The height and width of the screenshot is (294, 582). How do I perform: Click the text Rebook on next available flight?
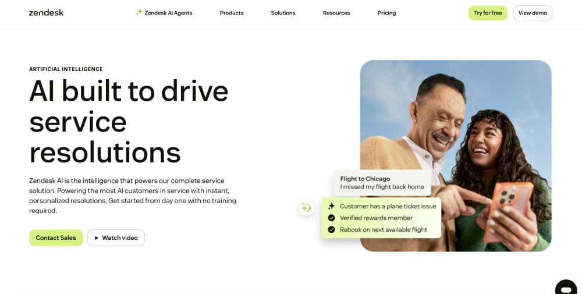point(384,230)
